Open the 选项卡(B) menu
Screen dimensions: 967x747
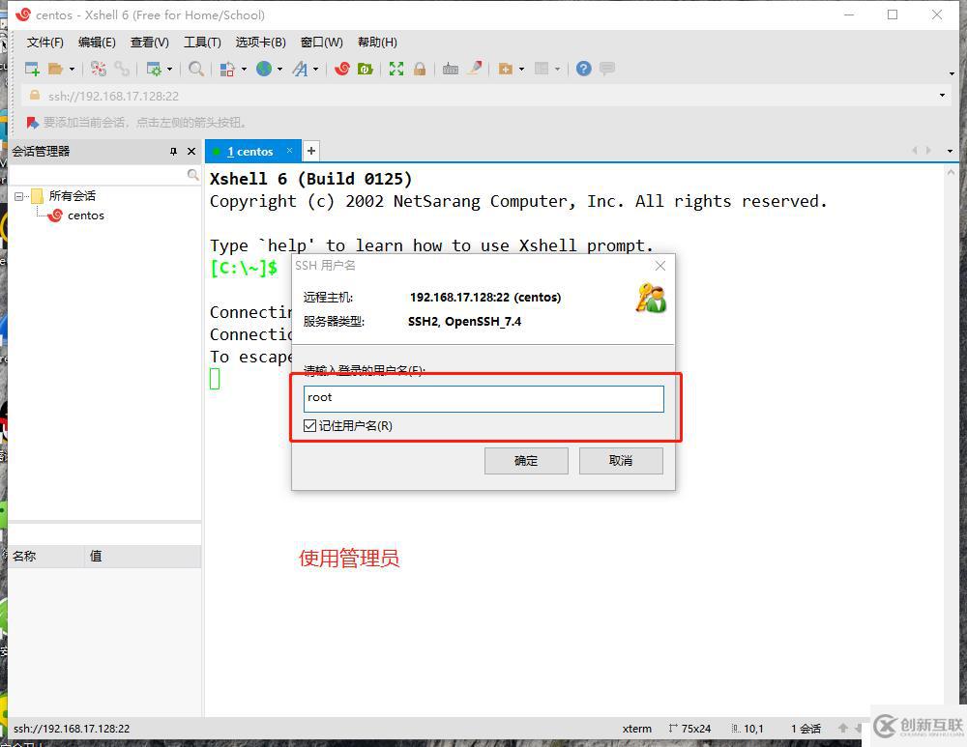pos(260,42)
